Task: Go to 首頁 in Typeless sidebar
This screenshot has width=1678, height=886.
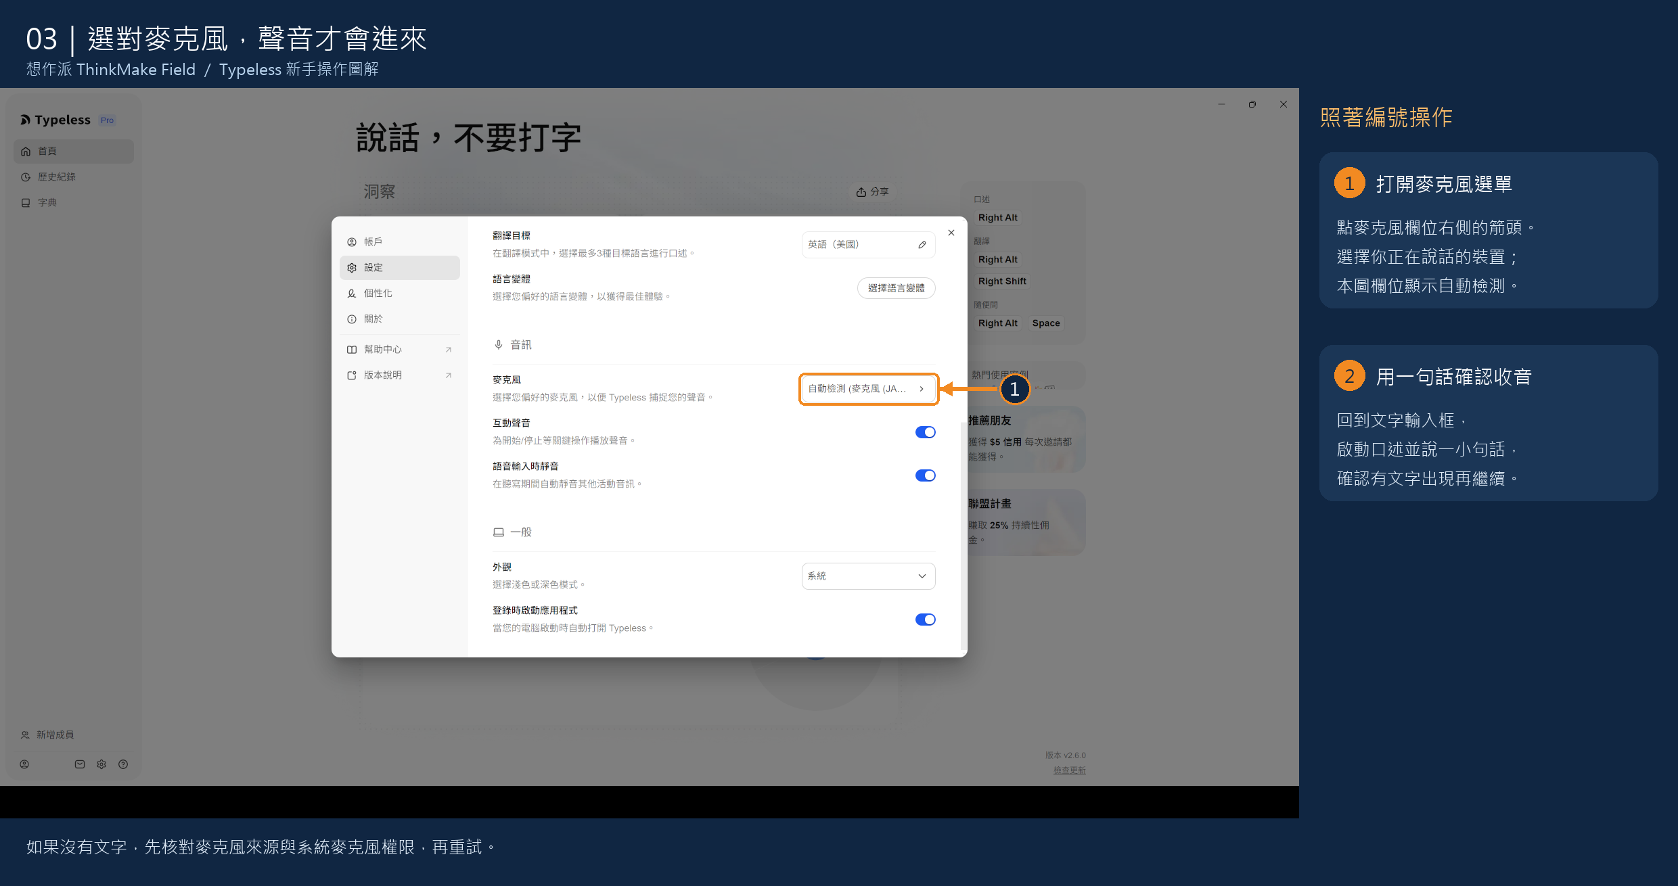Action: [73, 151]
